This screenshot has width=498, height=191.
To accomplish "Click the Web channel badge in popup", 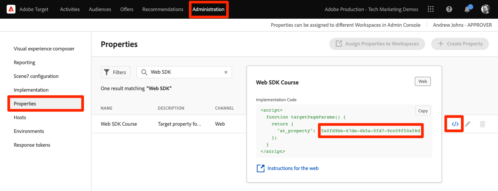I will pyautogui.click(x=422, y=81).
